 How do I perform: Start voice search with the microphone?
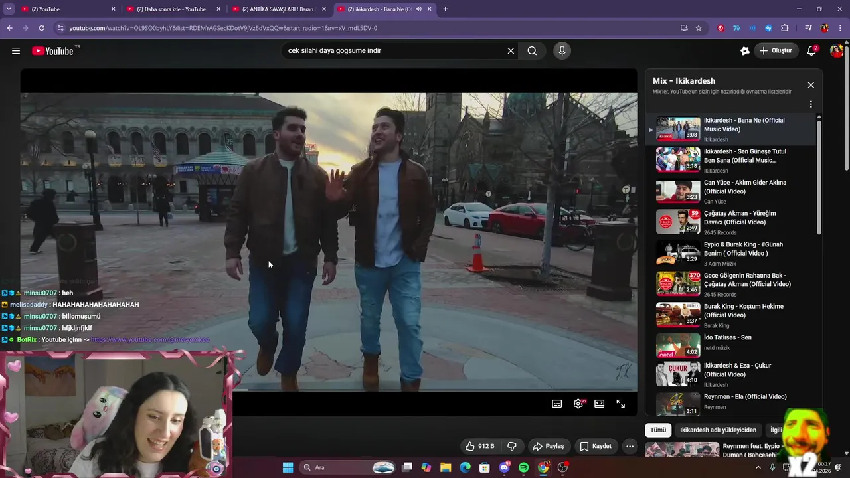coord(562,50)
